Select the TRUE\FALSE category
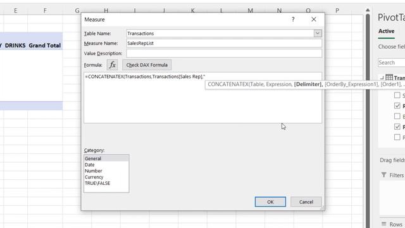405x228 pixels. click(x=106, y=183)
